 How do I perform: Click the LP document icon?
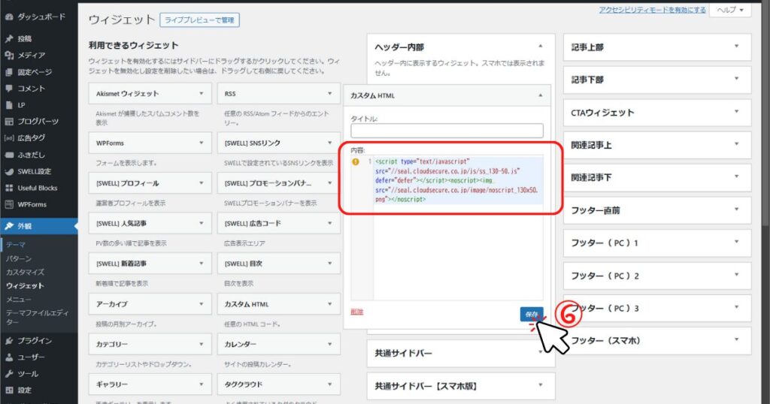[9, 105]
